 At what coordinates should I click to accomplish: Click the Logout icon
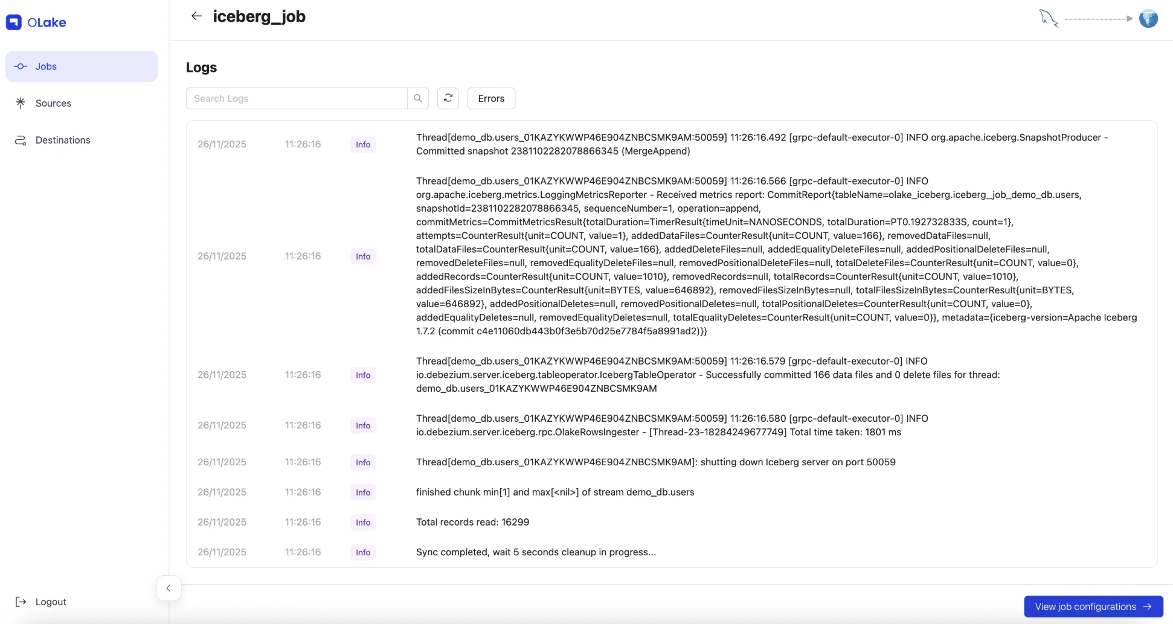coord(22,602)
